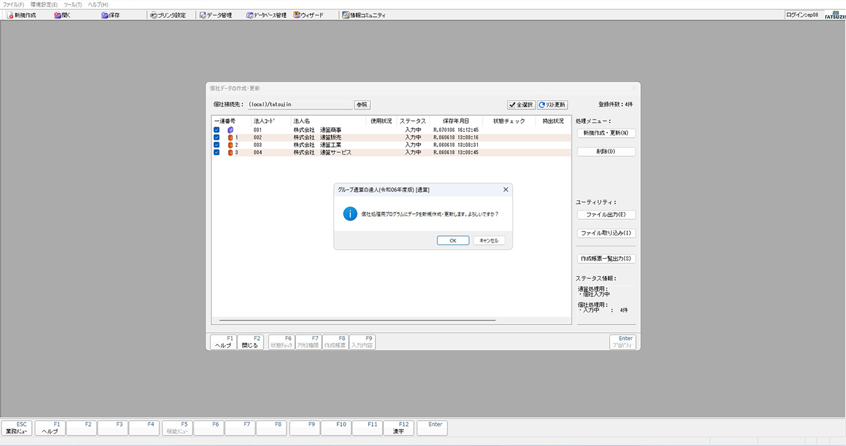
Task: Open データベース管理 from the toolbar
Action: (249, 15)
